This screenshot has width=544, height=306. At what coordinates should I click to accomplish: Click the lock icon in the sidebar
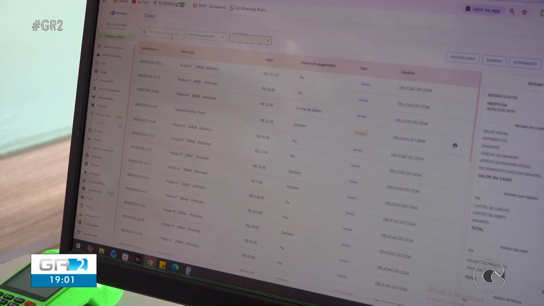pos(120,126)
